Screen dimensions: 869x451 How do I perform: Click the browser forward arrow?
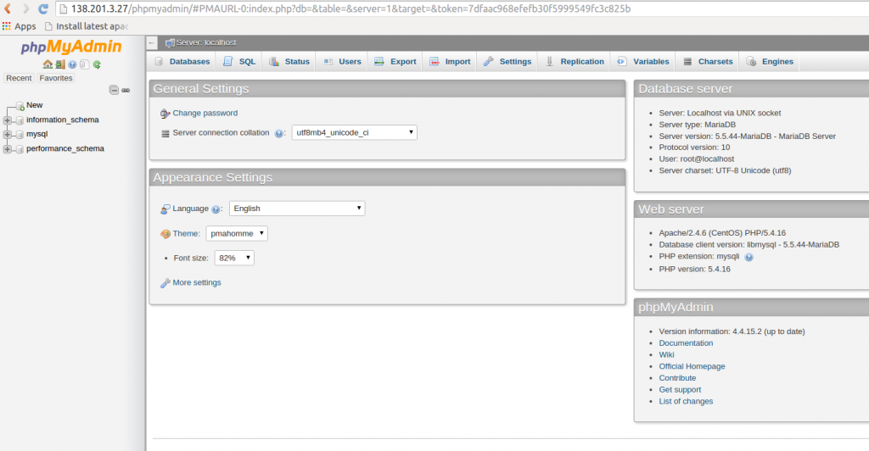pyautogui.click(x=25, y=8)
